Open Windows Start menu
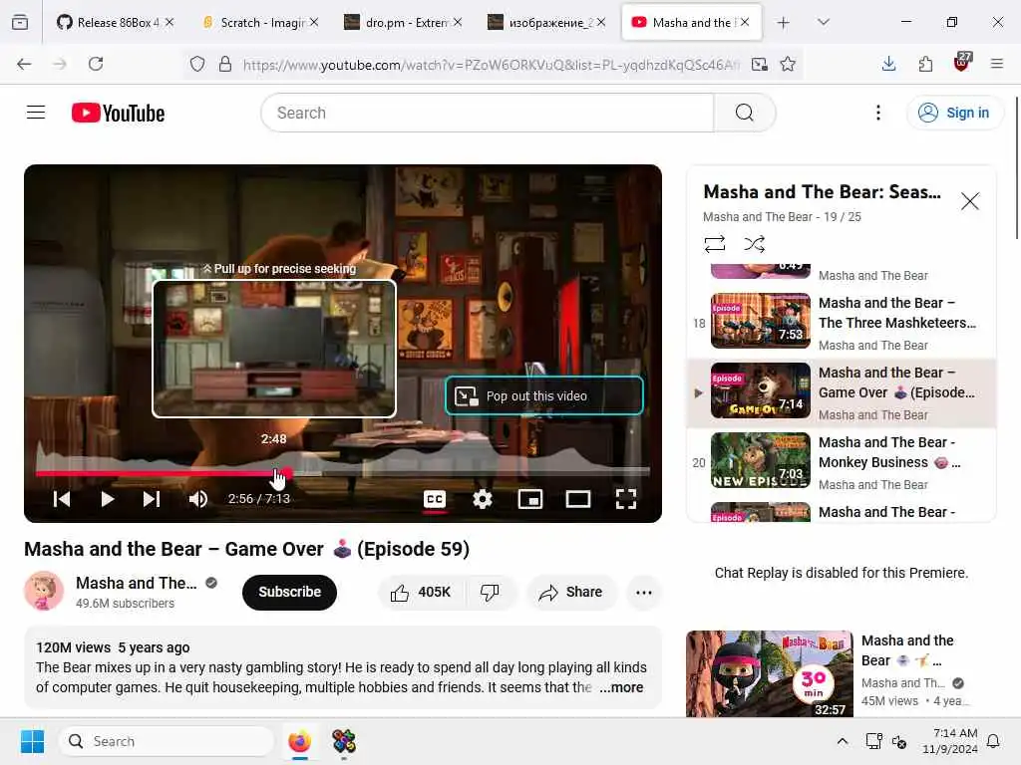The height and width of the screenshot is (765, 1021). tap(32, 741)
